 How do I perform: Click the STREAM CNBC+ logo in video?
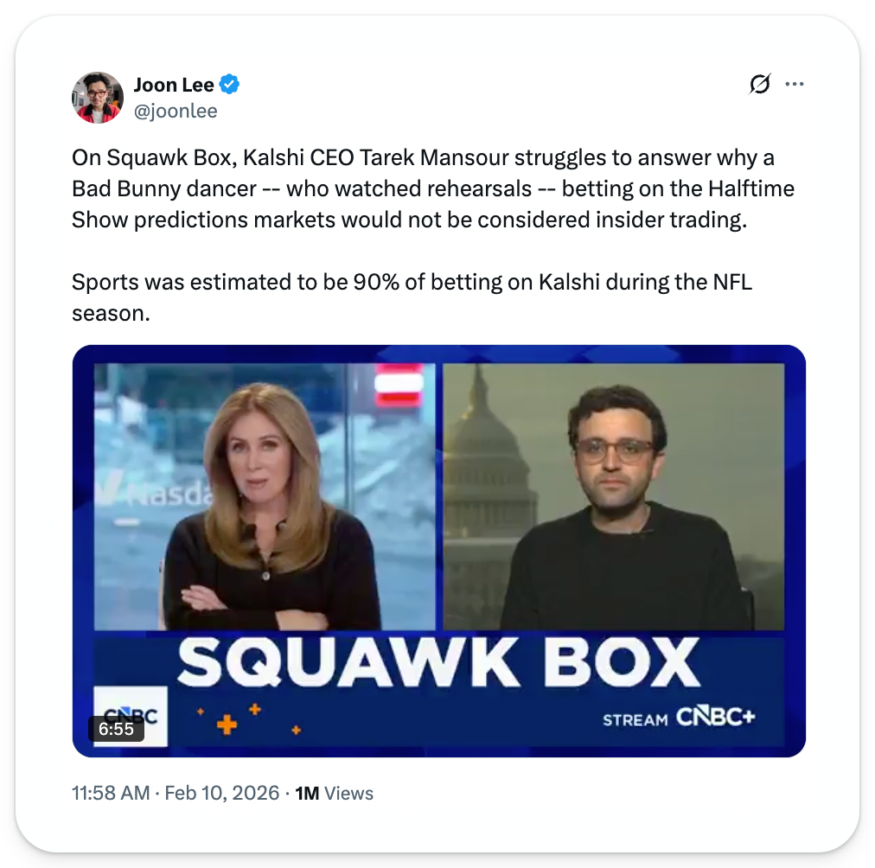pos(679,718)
